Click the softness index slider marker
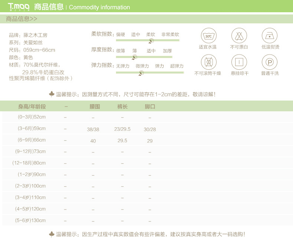Image resolution: width=293 pixels, height=246 pixels. coord(151,40)
